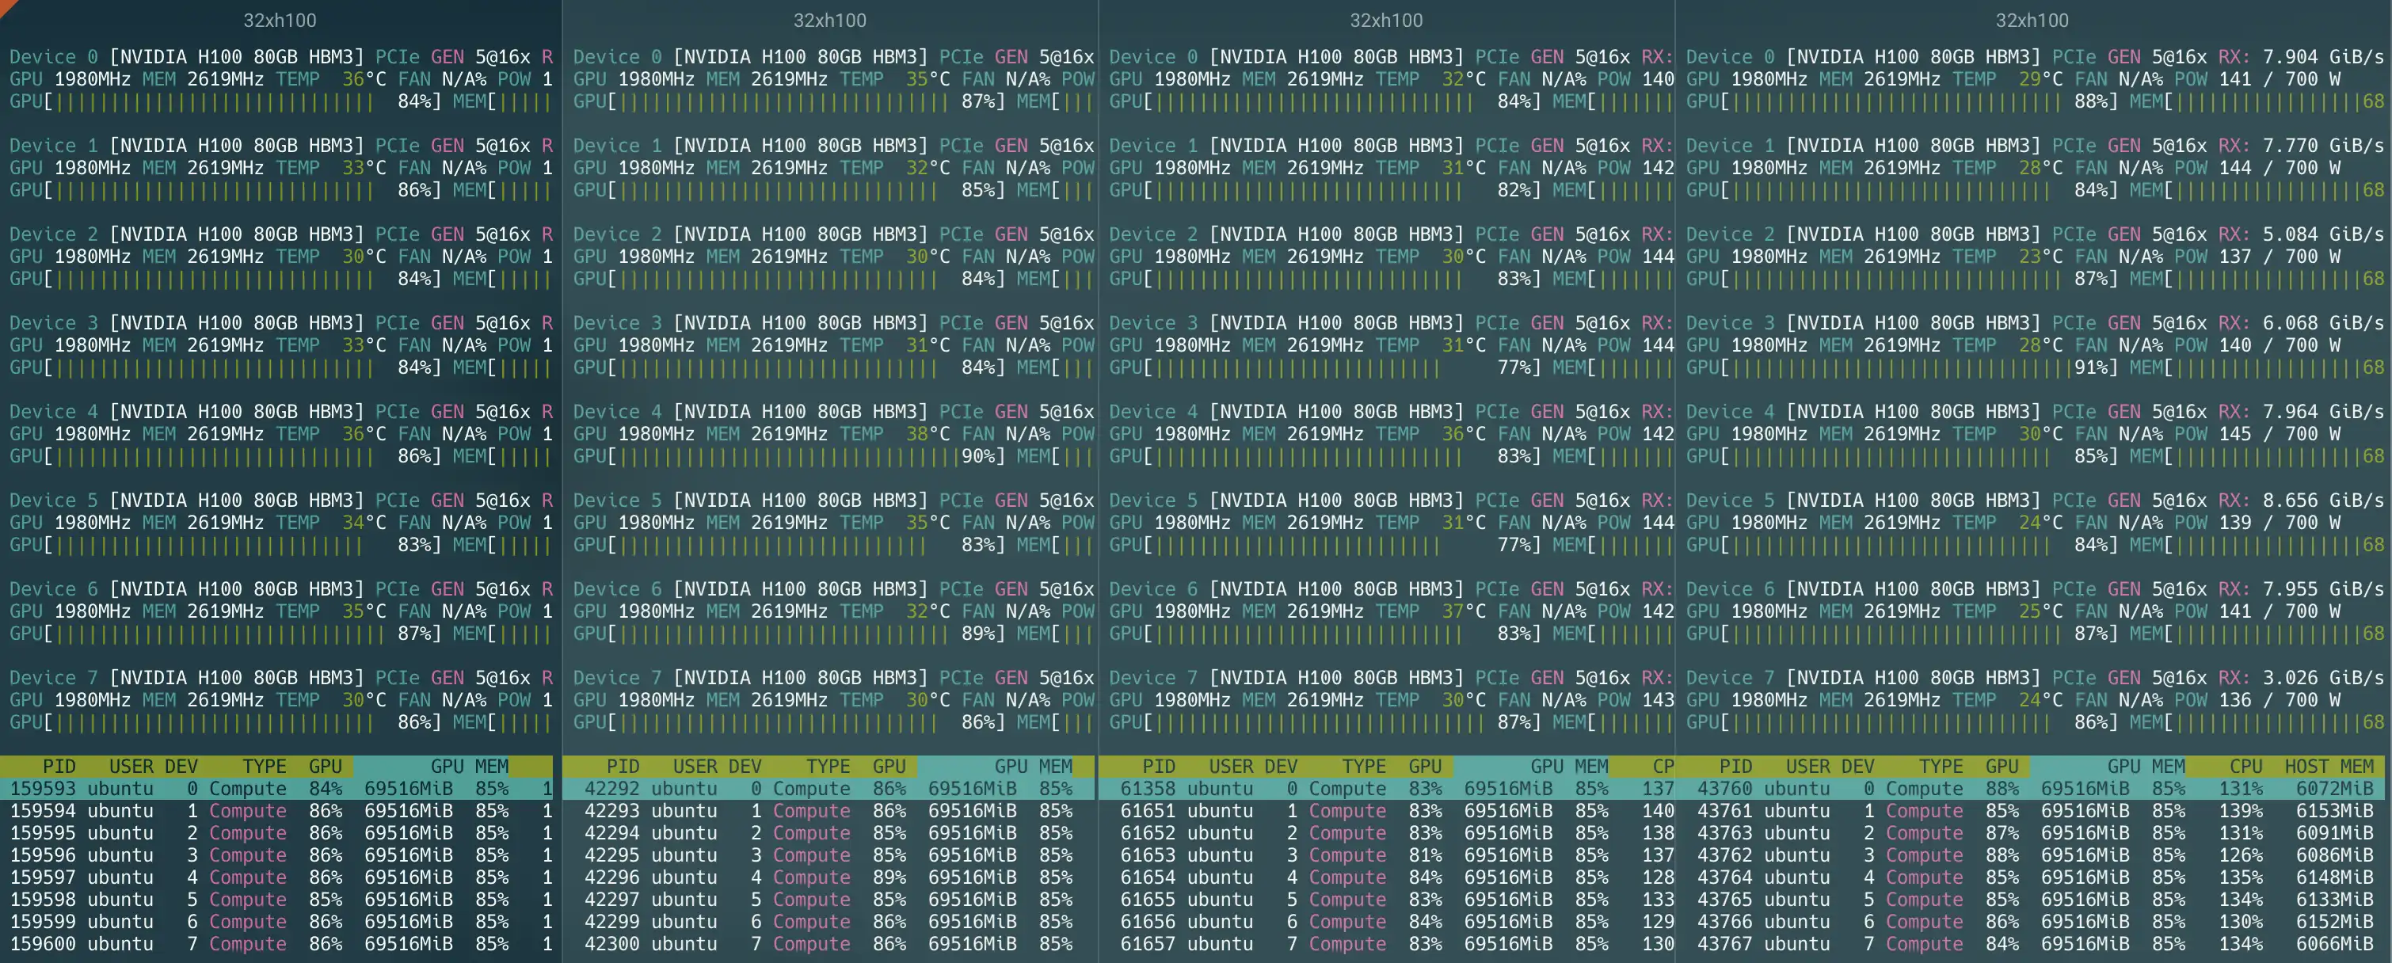Select process row with PID 159600
The width and height of the screenshot is (2392, 963).
pyautogui.click(x=276, y=943)
